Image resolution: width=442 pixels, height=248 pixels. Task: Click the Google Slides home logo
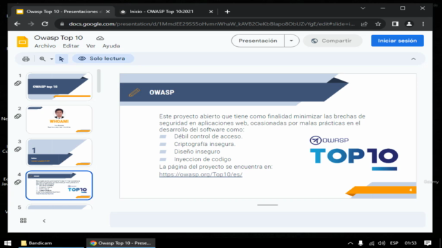pos(22,41)
